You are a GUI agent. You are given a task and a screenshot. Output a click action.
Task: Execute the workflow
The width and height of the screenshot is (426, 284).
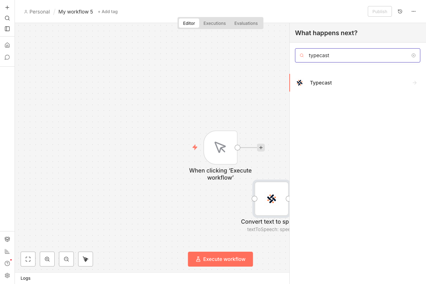[x=220, y=259]
